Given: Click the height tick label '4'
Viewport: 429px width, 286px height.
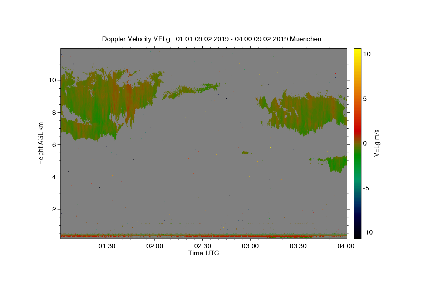Looking at the screenshot, I should point(54,177).
